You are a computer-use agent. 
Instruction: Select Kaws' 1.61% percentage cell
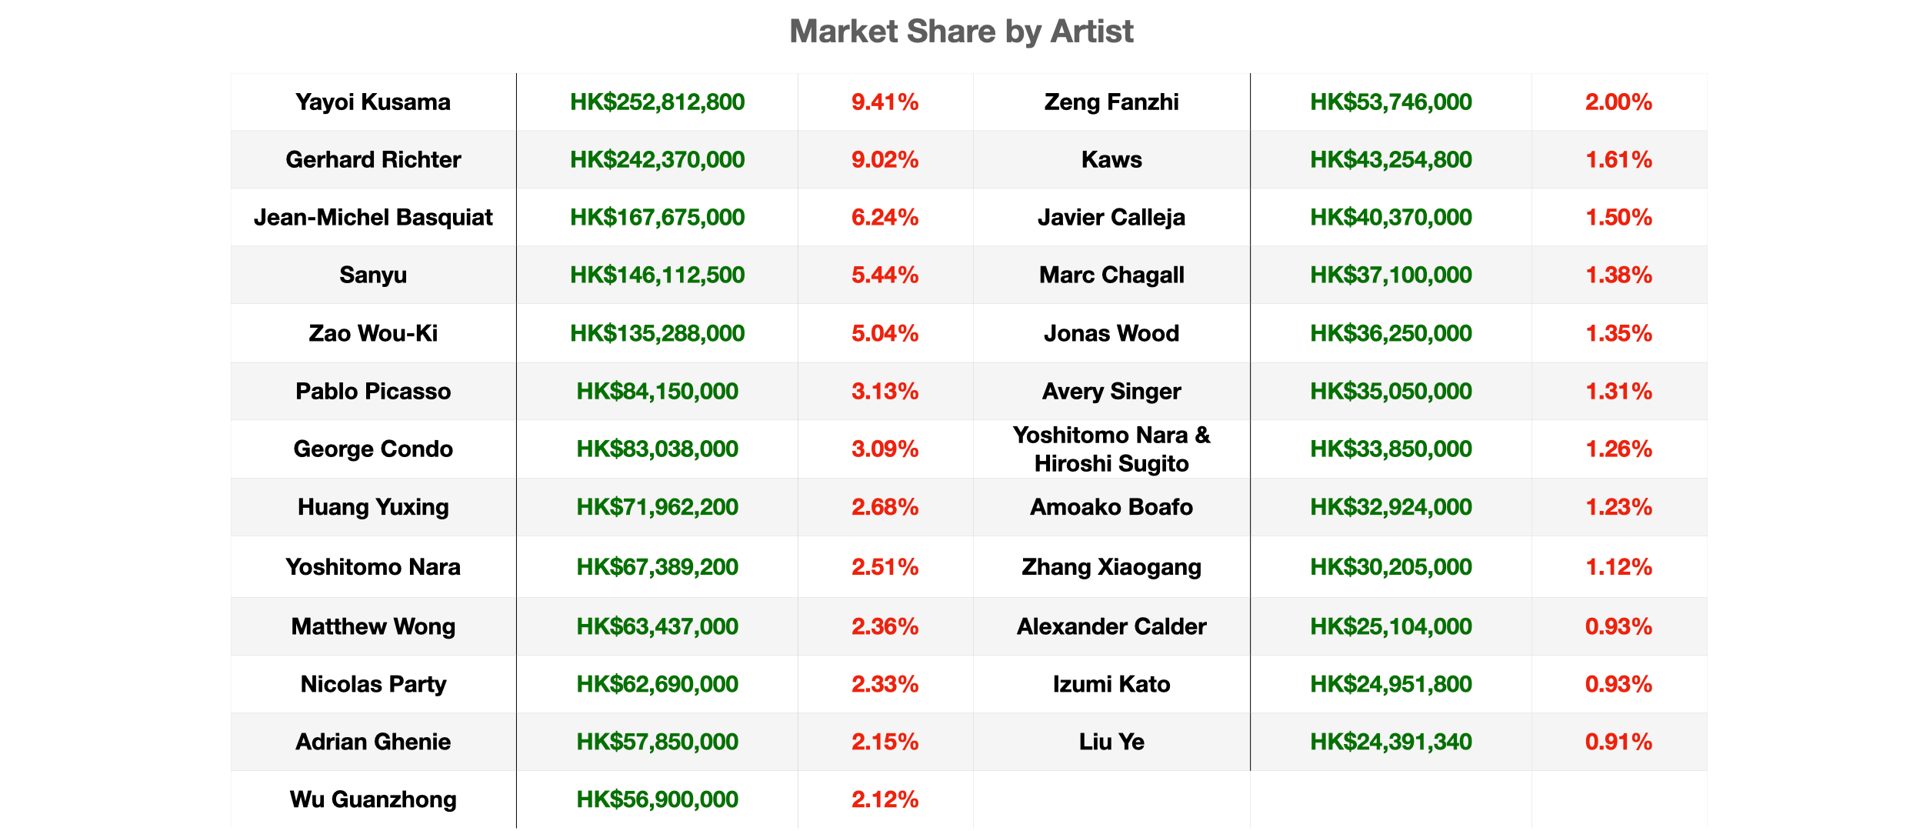click(x=1619, y=159)
